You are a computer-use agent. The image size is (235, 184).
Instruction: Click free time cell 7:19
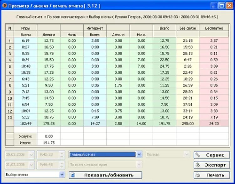[x=214, y=117]
